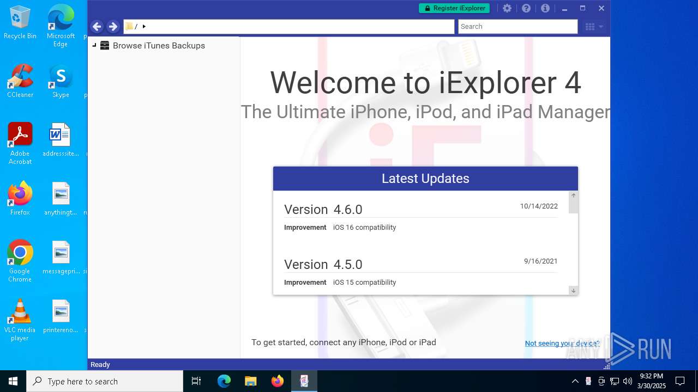Launch Edge from the taskbar
This screenshot has width=698, height=392.
[x=224, y=381]
